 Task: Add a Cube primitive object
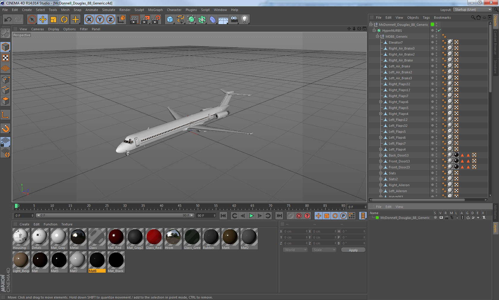170,20
